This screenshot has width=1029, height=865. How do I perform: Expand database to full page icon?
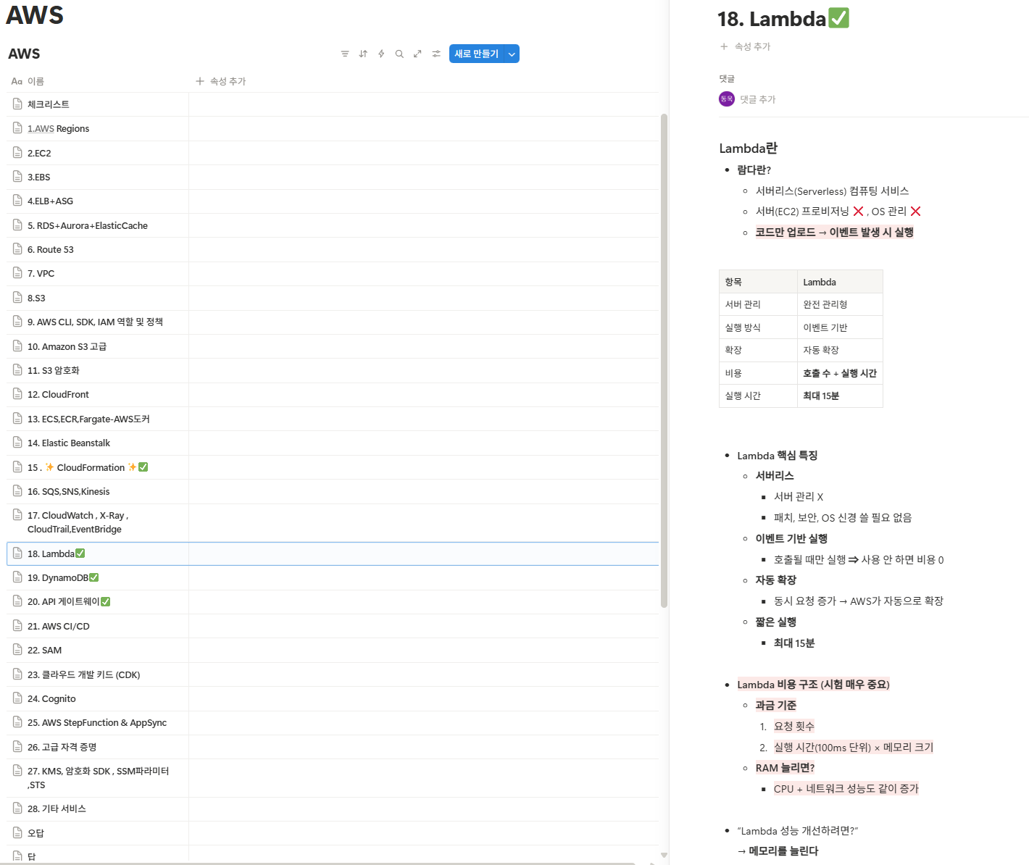coord(417,54)
